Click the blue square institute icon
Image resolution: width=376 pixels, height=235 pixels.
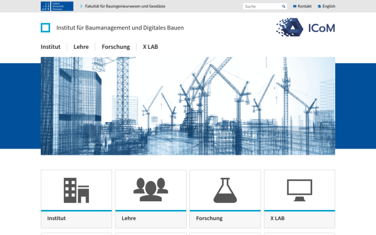[45, 28]
